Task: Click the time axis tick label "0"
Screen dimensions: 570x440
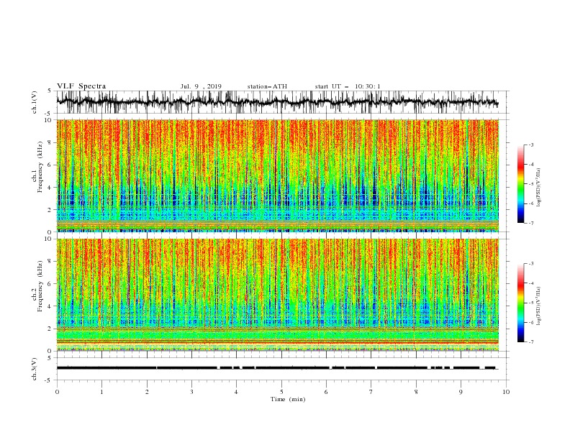Action: coord(57,392)
